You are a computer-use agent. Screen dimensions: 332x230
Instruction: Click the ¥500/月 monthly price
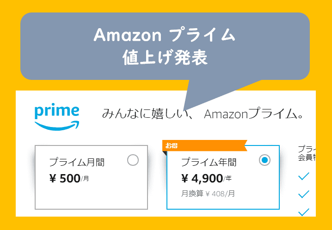click(69, 179)
